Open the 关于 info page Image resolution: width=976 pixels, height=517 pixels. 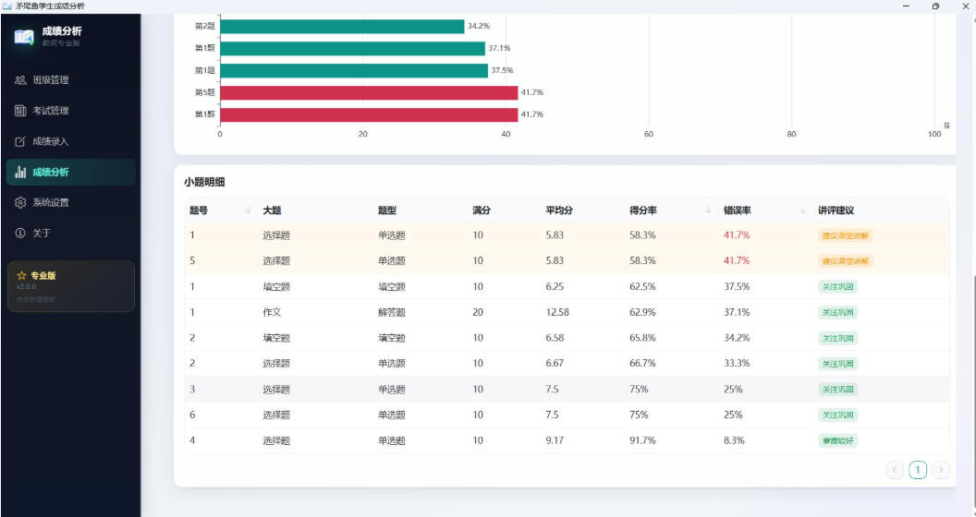click(x=70, y=233)
